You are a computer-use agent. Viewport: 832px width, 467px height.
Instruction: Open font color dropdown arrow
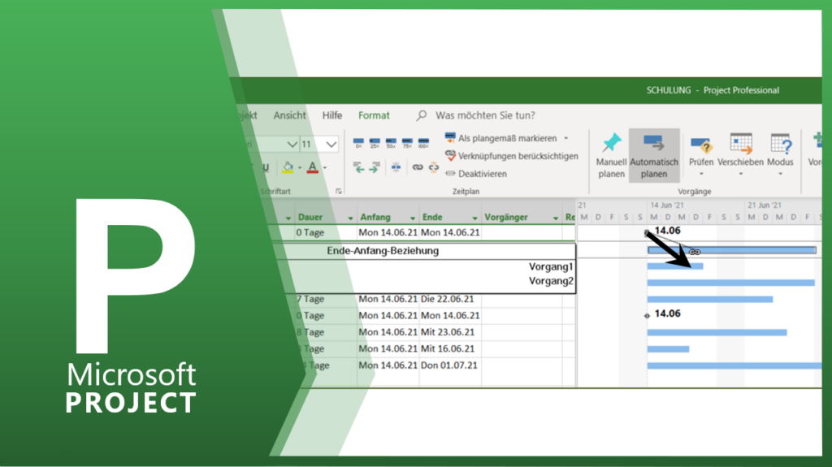[325, 167]
